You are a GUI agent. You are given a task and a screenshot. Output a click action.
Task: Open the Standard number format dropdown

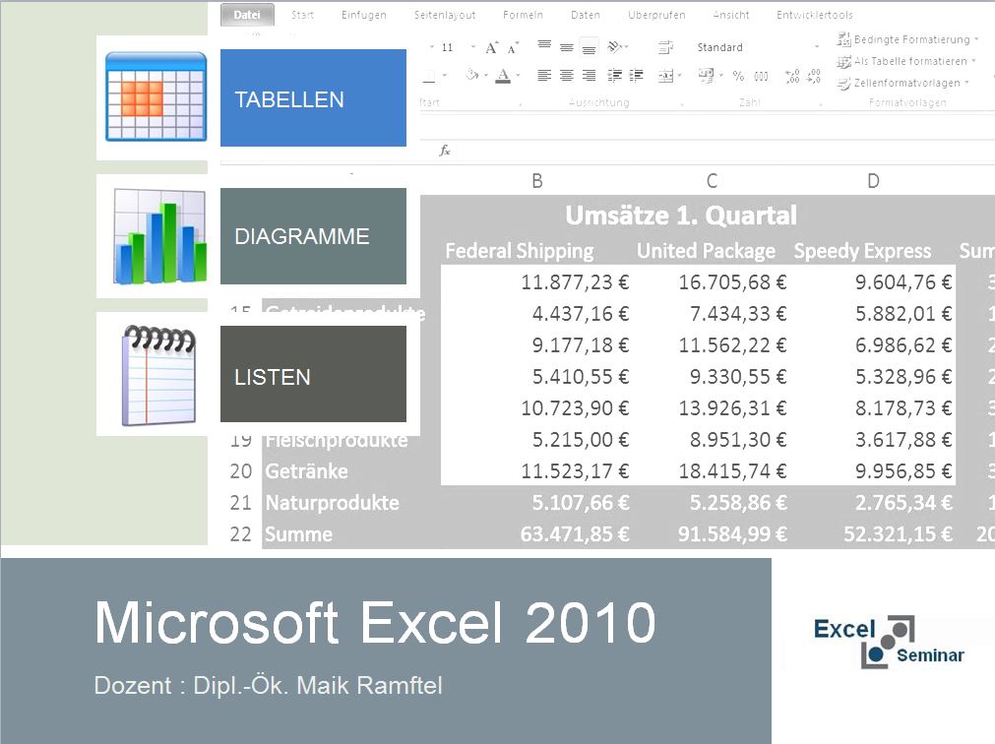[816, 47]
